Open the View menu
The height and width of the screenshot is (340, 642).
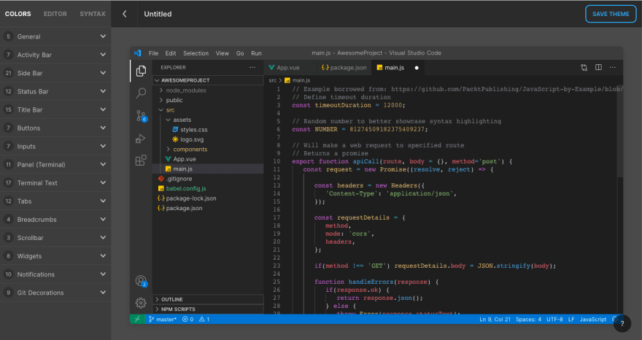coord(223,53)
